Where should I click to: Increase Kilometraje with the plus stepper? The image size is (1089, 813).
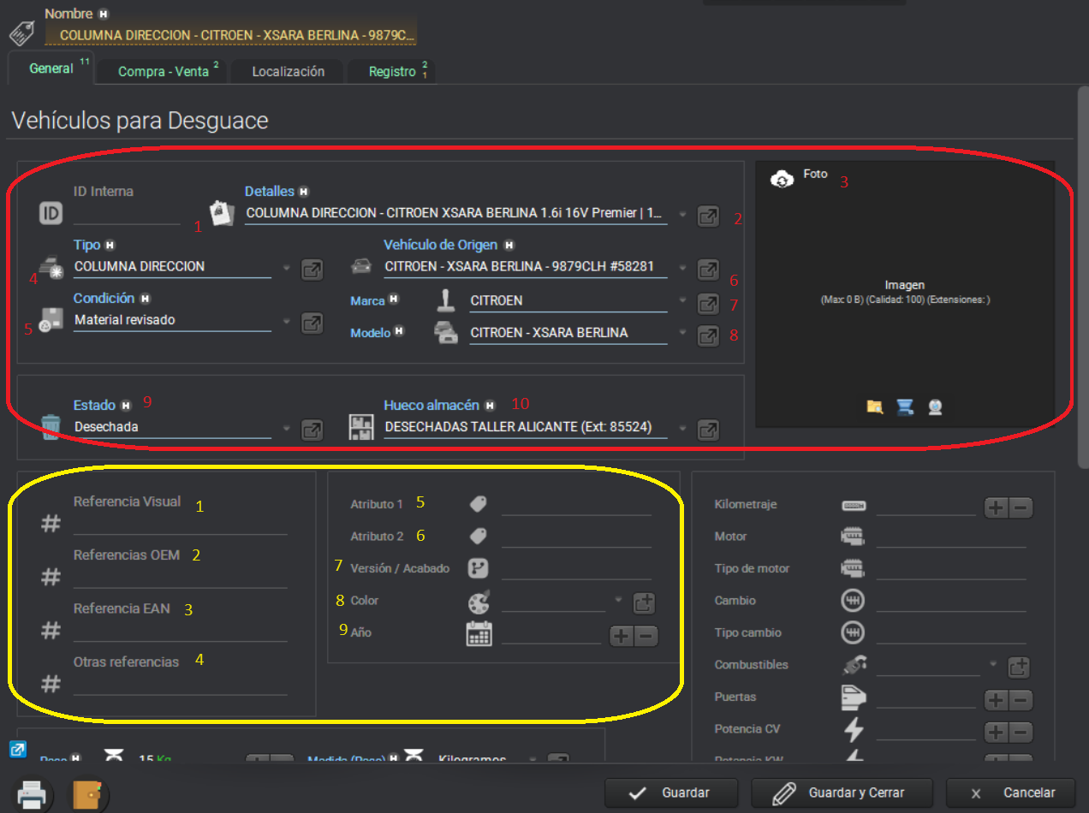tap(997, 507)
